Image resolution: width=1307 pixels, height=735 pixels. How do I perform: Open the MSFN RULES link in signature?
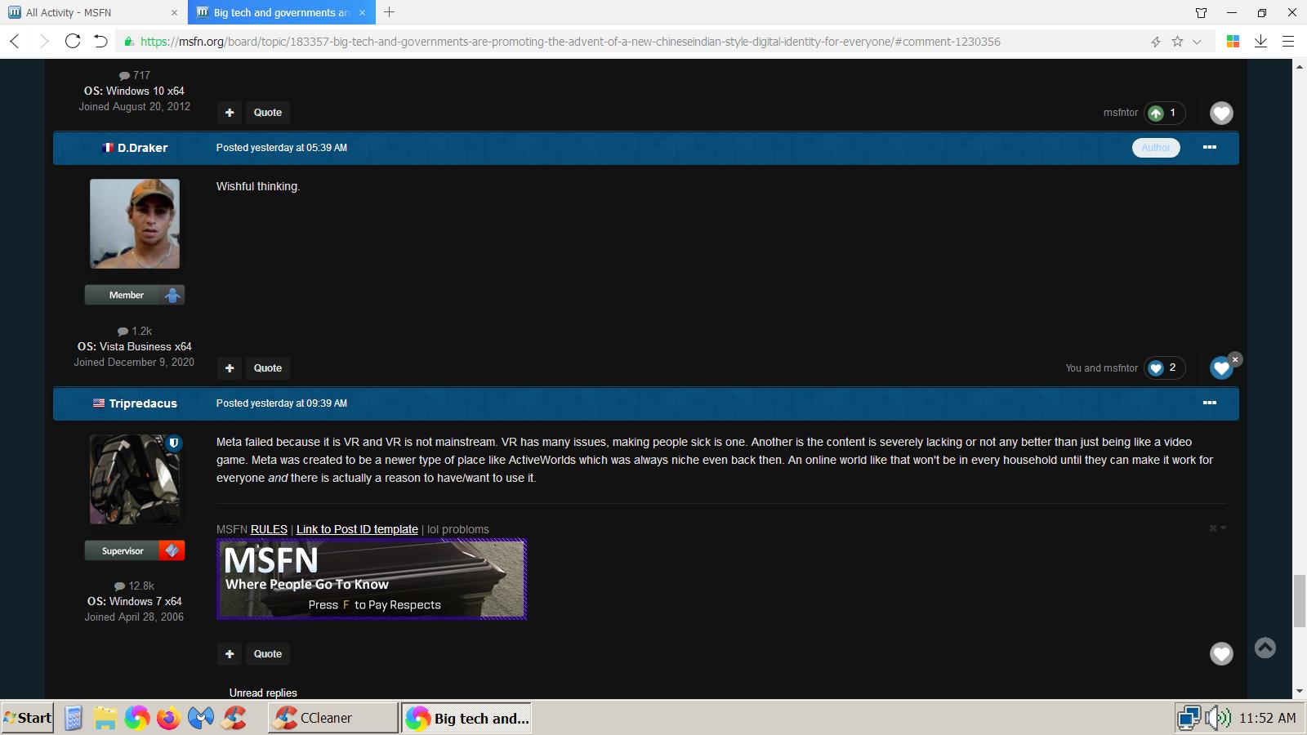coord(269,530)
